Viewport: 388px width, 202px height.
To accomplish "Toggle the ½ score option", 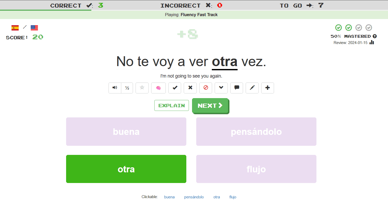I will pyautogui.click(x=127, y=88).
